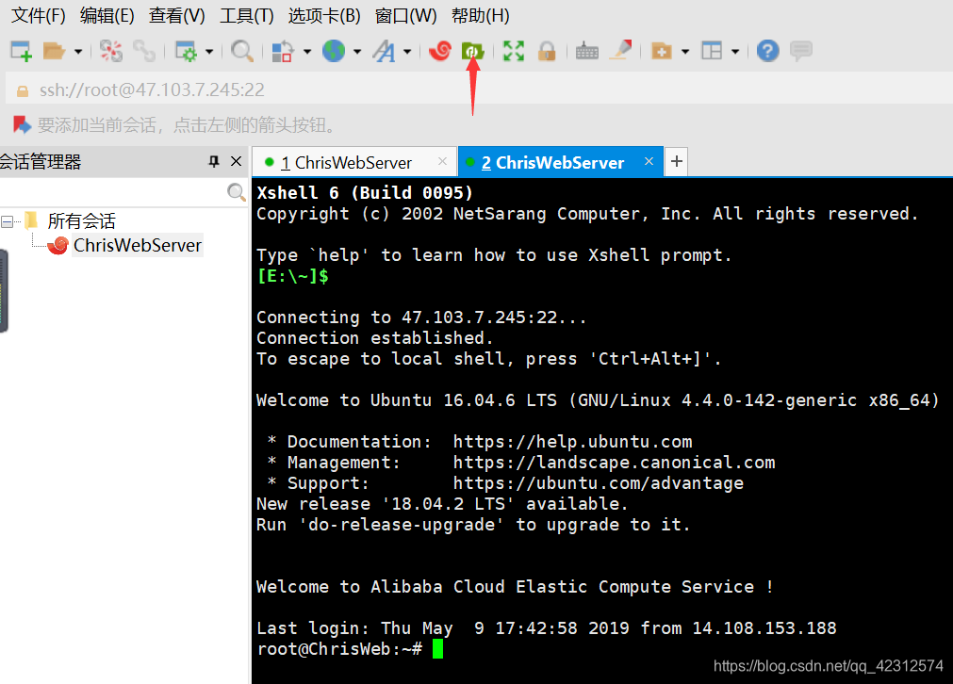The width and height of the screenshot is (953, 684).
Task: Open the 查看(V) menu
Action: tap(175, 15)
